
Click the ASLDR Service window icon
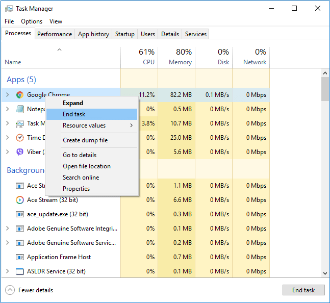pos(20,271)
